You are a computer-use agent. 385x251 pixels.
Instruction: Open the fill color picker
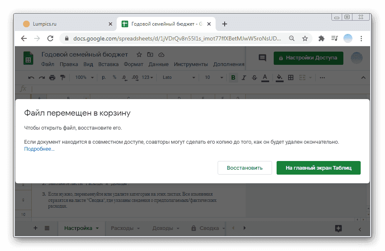pos(279,77)
